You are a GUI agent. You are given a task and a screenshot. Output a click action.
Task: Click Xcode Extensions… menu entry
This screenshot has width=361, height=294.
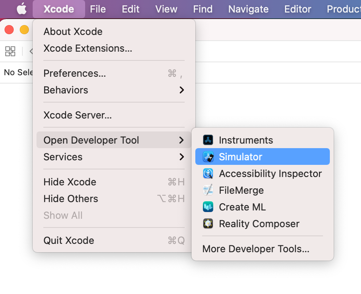(x=88, y=48)
